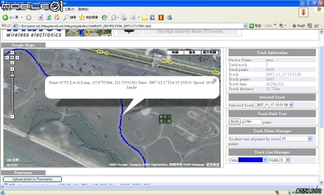Click the Track distance value 26.77km
The image size is (324, 195).
pos(273,89)
